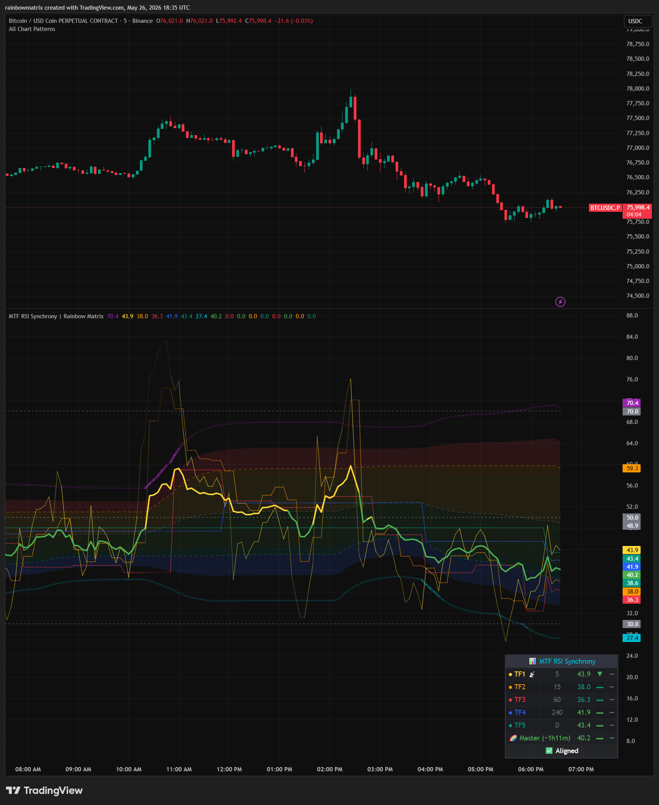Screen dimensions: 659x805
Task: Click the yellow dot before TF1
Action: (x=510, y=675)
